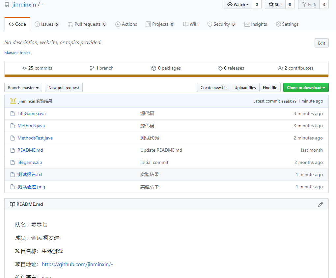This screenshot has width=336, height=278.
Task: Click the commits history icon
Action: tap(24, 68)
